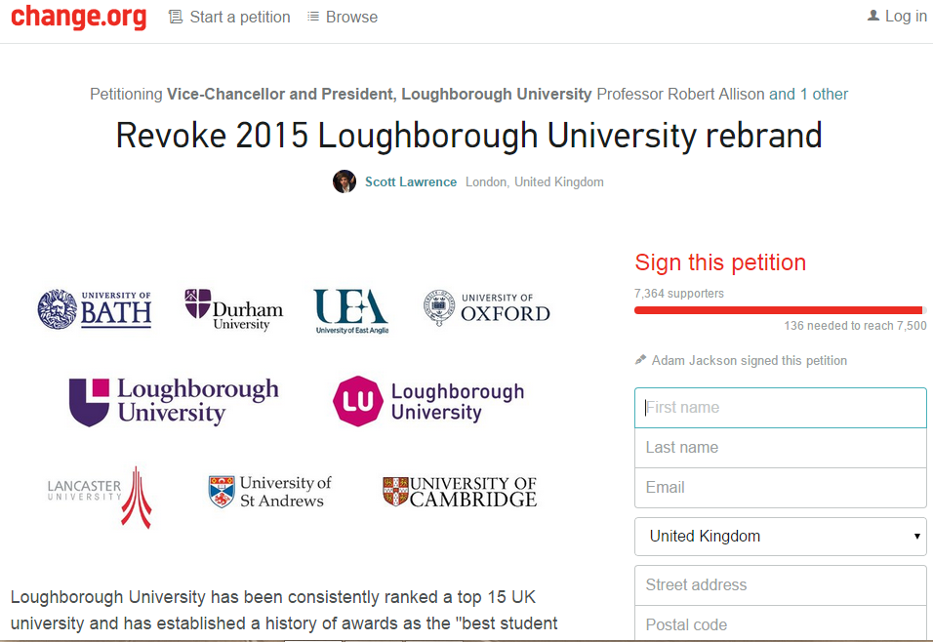Click the 'and 1 other' link
Viewport: 933px width, 642px height.
808,94
